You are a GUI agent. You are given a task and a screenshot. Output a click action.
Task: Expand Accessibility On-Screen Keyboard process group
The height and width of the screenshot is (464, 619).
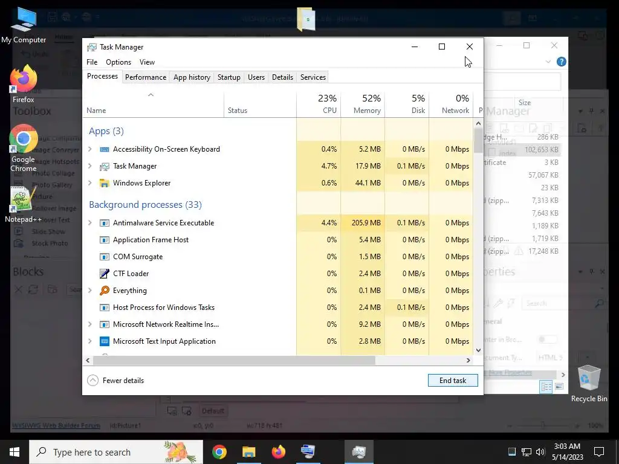pos(90,149)
